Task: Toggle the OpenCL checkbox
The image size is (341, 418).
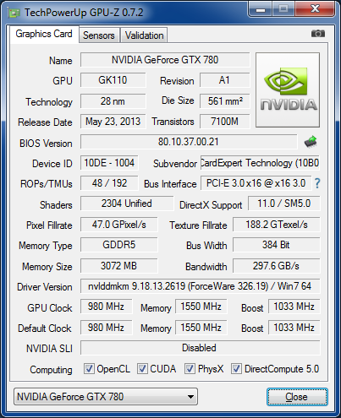Action: click(89, 368)
